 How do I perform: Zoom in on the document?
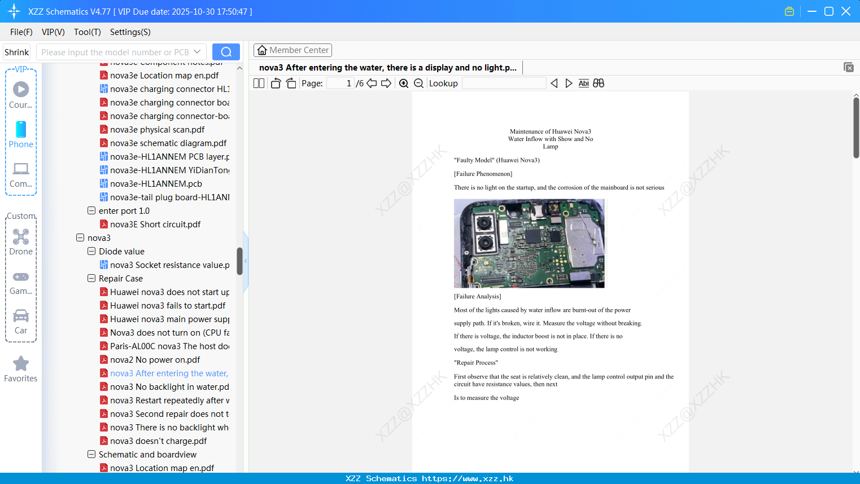(404, 83)
